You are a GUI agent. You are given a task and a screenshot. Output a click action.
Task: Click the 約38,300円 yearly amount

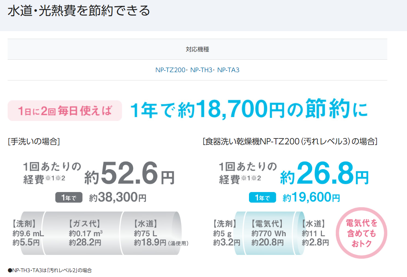point(118,197)
